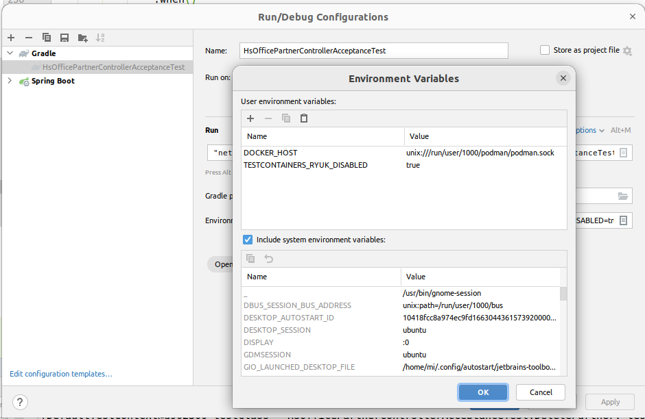Image resolution: width=645 pixels, height=419 pixels.
Task: Close the Environment Variables dialog
Action: tap(563, 78)
